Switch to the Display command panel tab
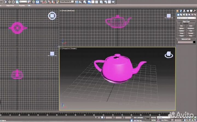The height and width of the screenshot is (122, 197). point(191,11)
